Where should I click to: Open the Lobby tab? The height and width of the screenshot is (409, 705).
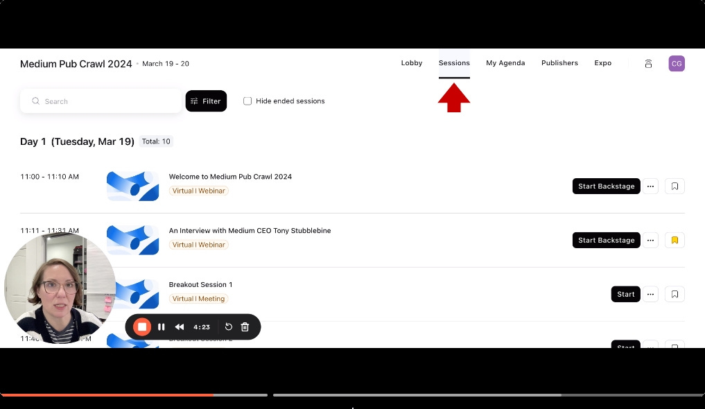(411, 63)
